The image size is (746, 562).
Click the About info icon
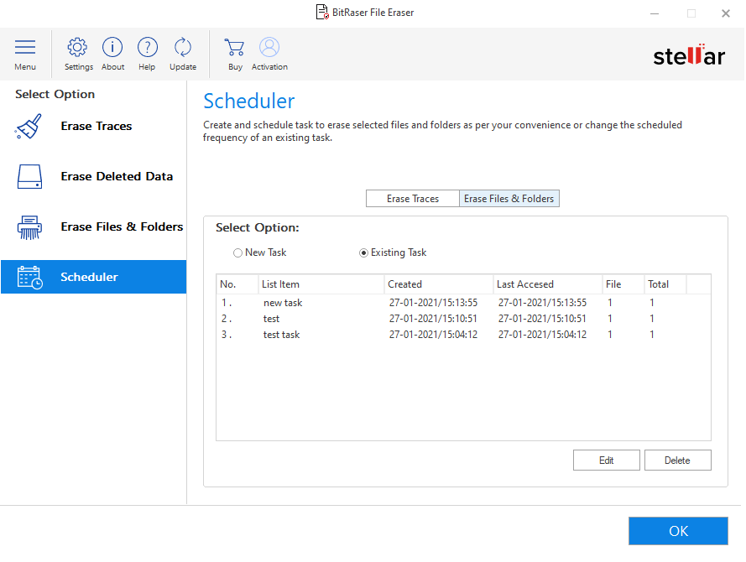tap(112, 47)
